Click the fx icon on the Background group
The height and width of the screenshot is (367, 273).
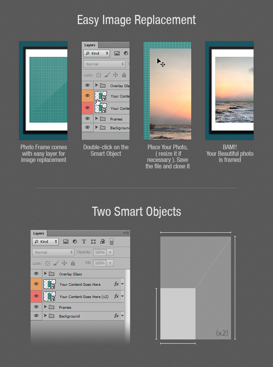(x=116, y=316)
